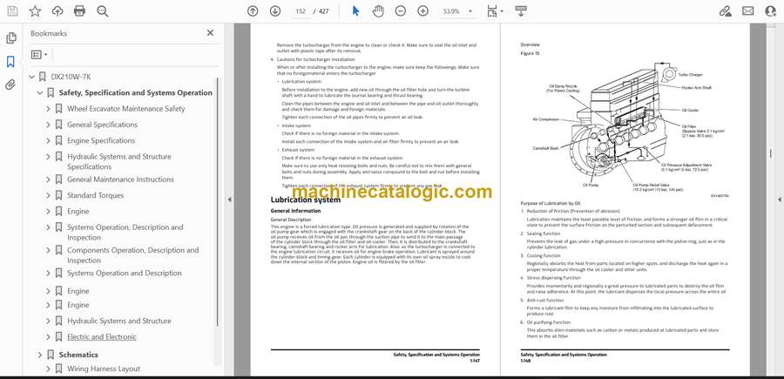Select the Electric and Electronic bookmark
784x379 pixels.
point(102,337)
